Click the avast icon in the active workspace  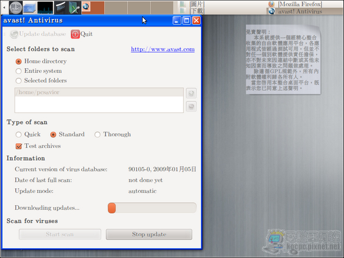click(86, 6)
